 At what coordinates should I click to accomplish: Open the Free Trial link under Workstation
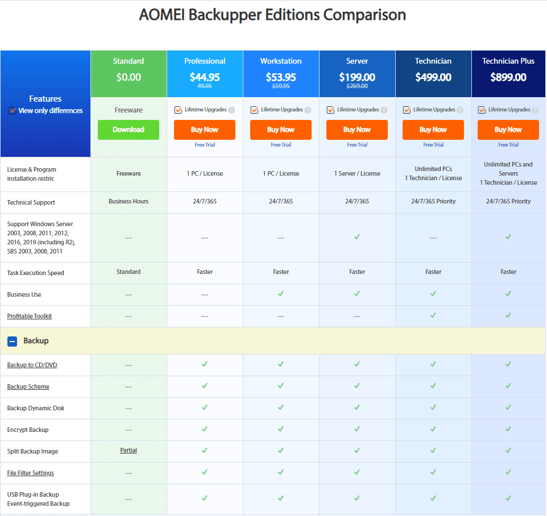pyautogui.click(x=281, y=145)
